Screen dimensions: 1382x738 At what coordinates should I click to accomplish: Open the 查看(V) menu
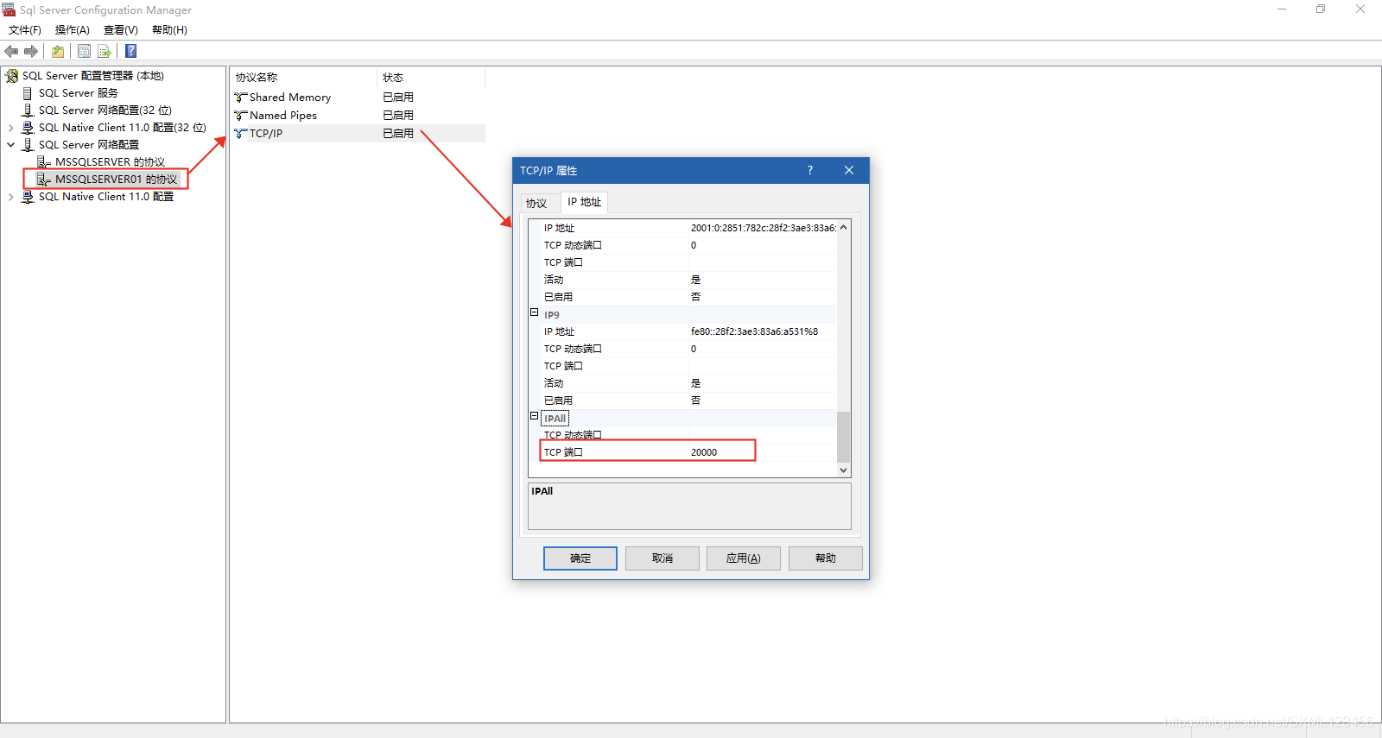click(121, 30)
